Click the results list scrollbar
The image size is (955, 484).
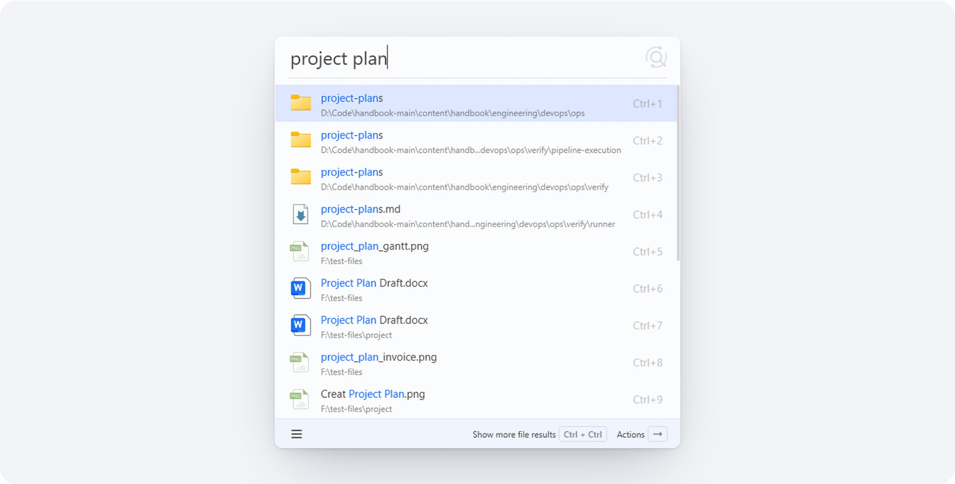pyautogui.click(x=678, y=173)
